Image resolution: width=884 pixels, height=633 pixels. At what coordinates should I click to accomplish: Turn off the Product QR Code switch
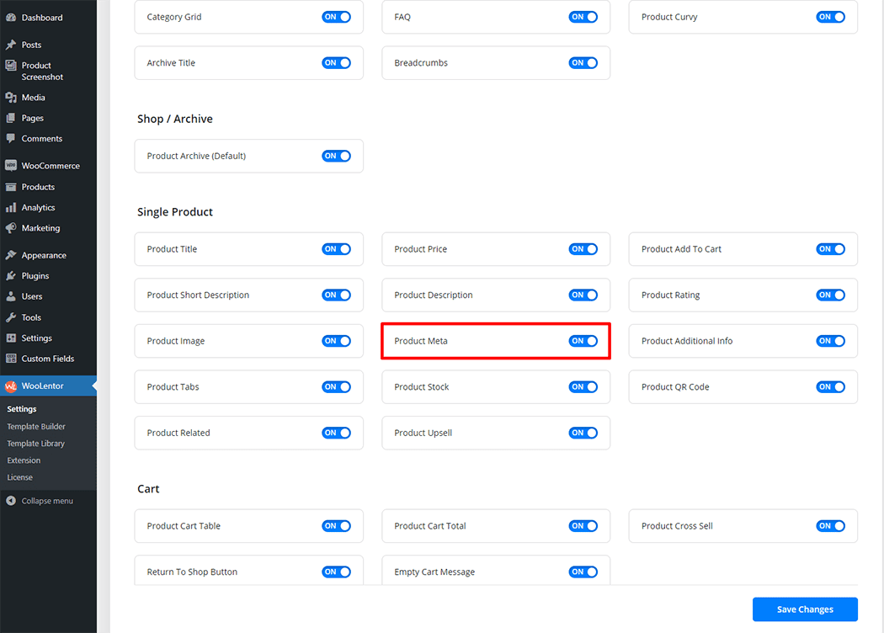point(830,387)
